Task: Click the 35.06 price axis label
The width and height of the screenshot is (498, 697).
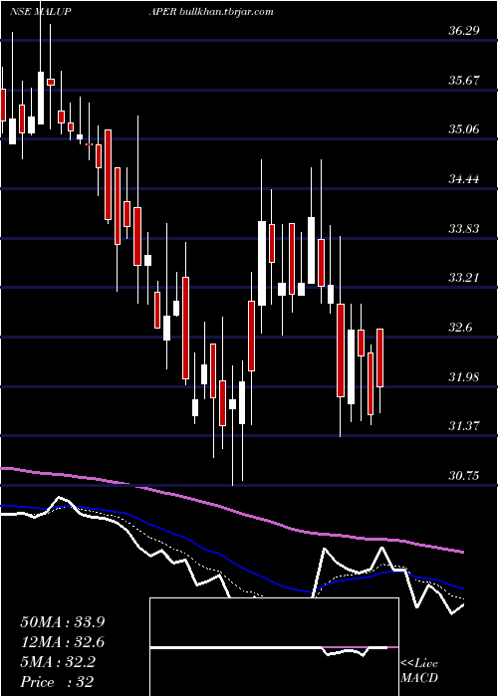Action: click(x=462, y=129)
